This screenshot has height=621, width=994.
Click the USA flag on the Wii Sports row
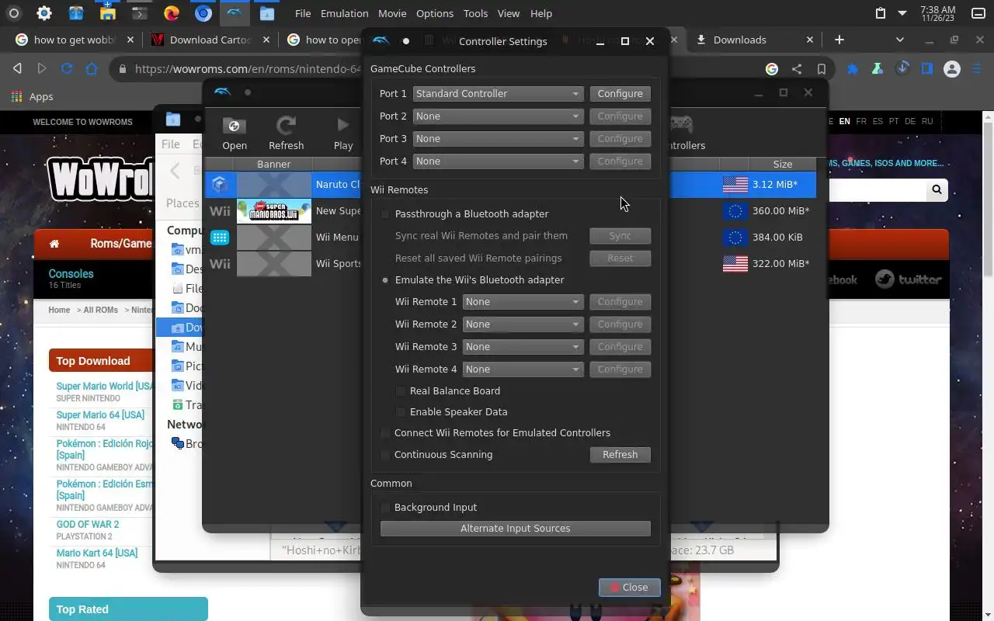pyautogui.click(x=735, y=263)
